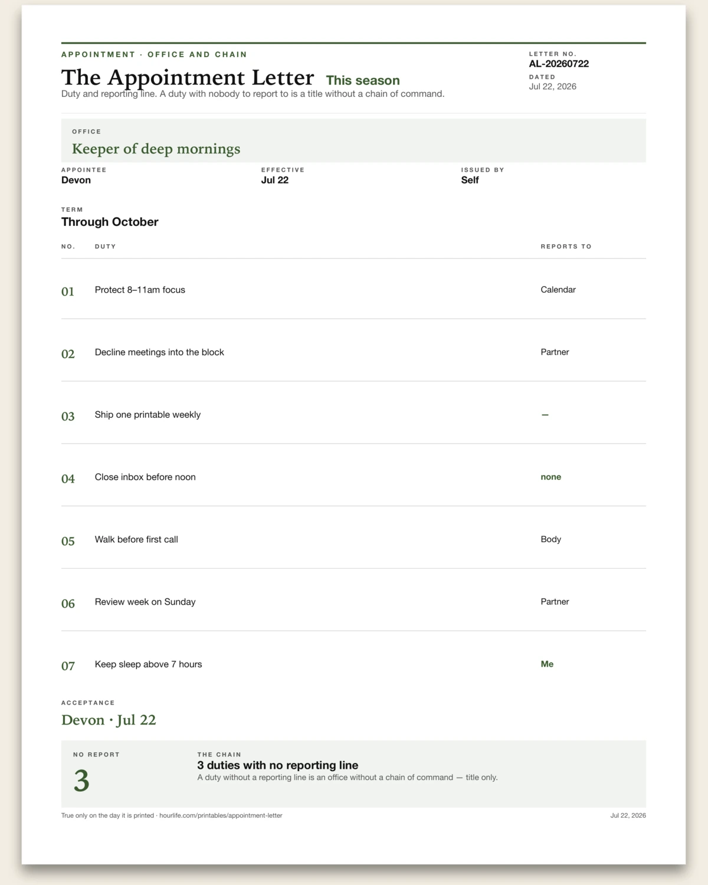This screenshot has height=885, width=708.
Task: Click row number '01'
Action: pyautogui.click(x=68, y=291)
